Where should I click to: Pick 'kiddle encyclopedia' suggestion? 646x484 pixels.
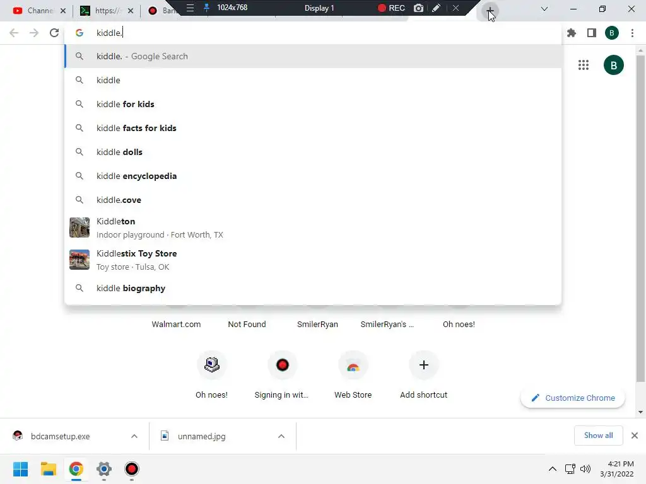(x=313, y=176)
